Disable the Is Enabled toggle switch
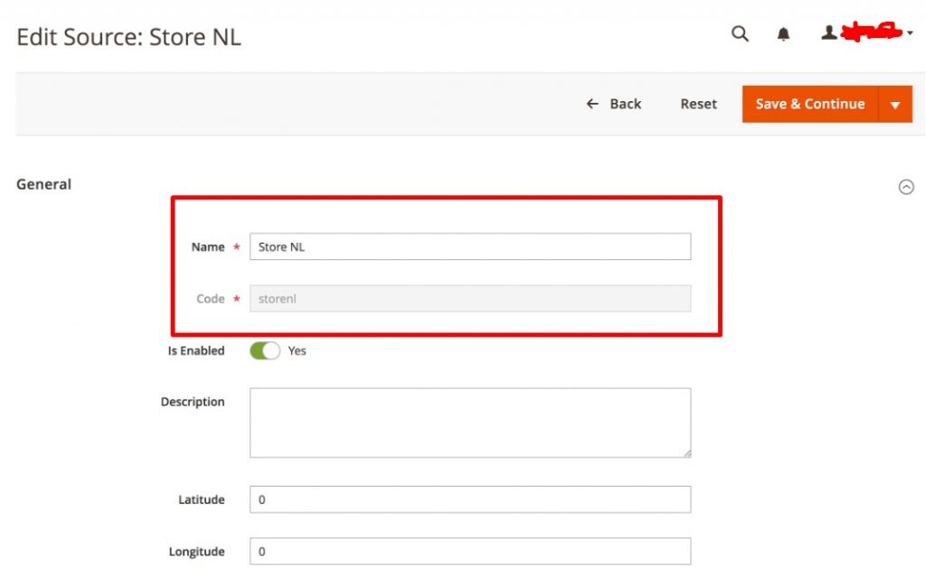 pos(265,351)
